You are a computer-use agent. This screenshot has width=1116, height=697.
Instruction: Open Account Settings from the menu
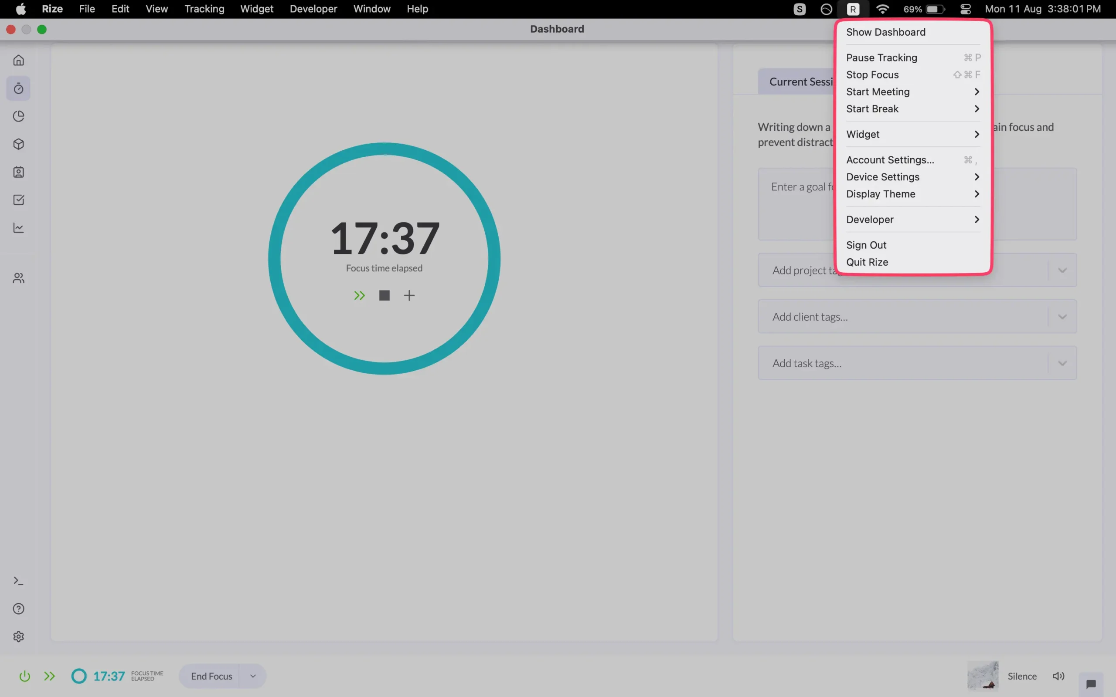coord(913,160)
